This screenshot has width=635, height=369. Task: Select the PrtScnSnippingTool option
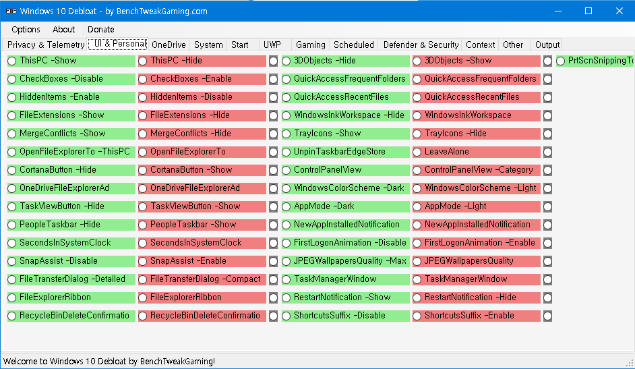(x=595, y=61)
